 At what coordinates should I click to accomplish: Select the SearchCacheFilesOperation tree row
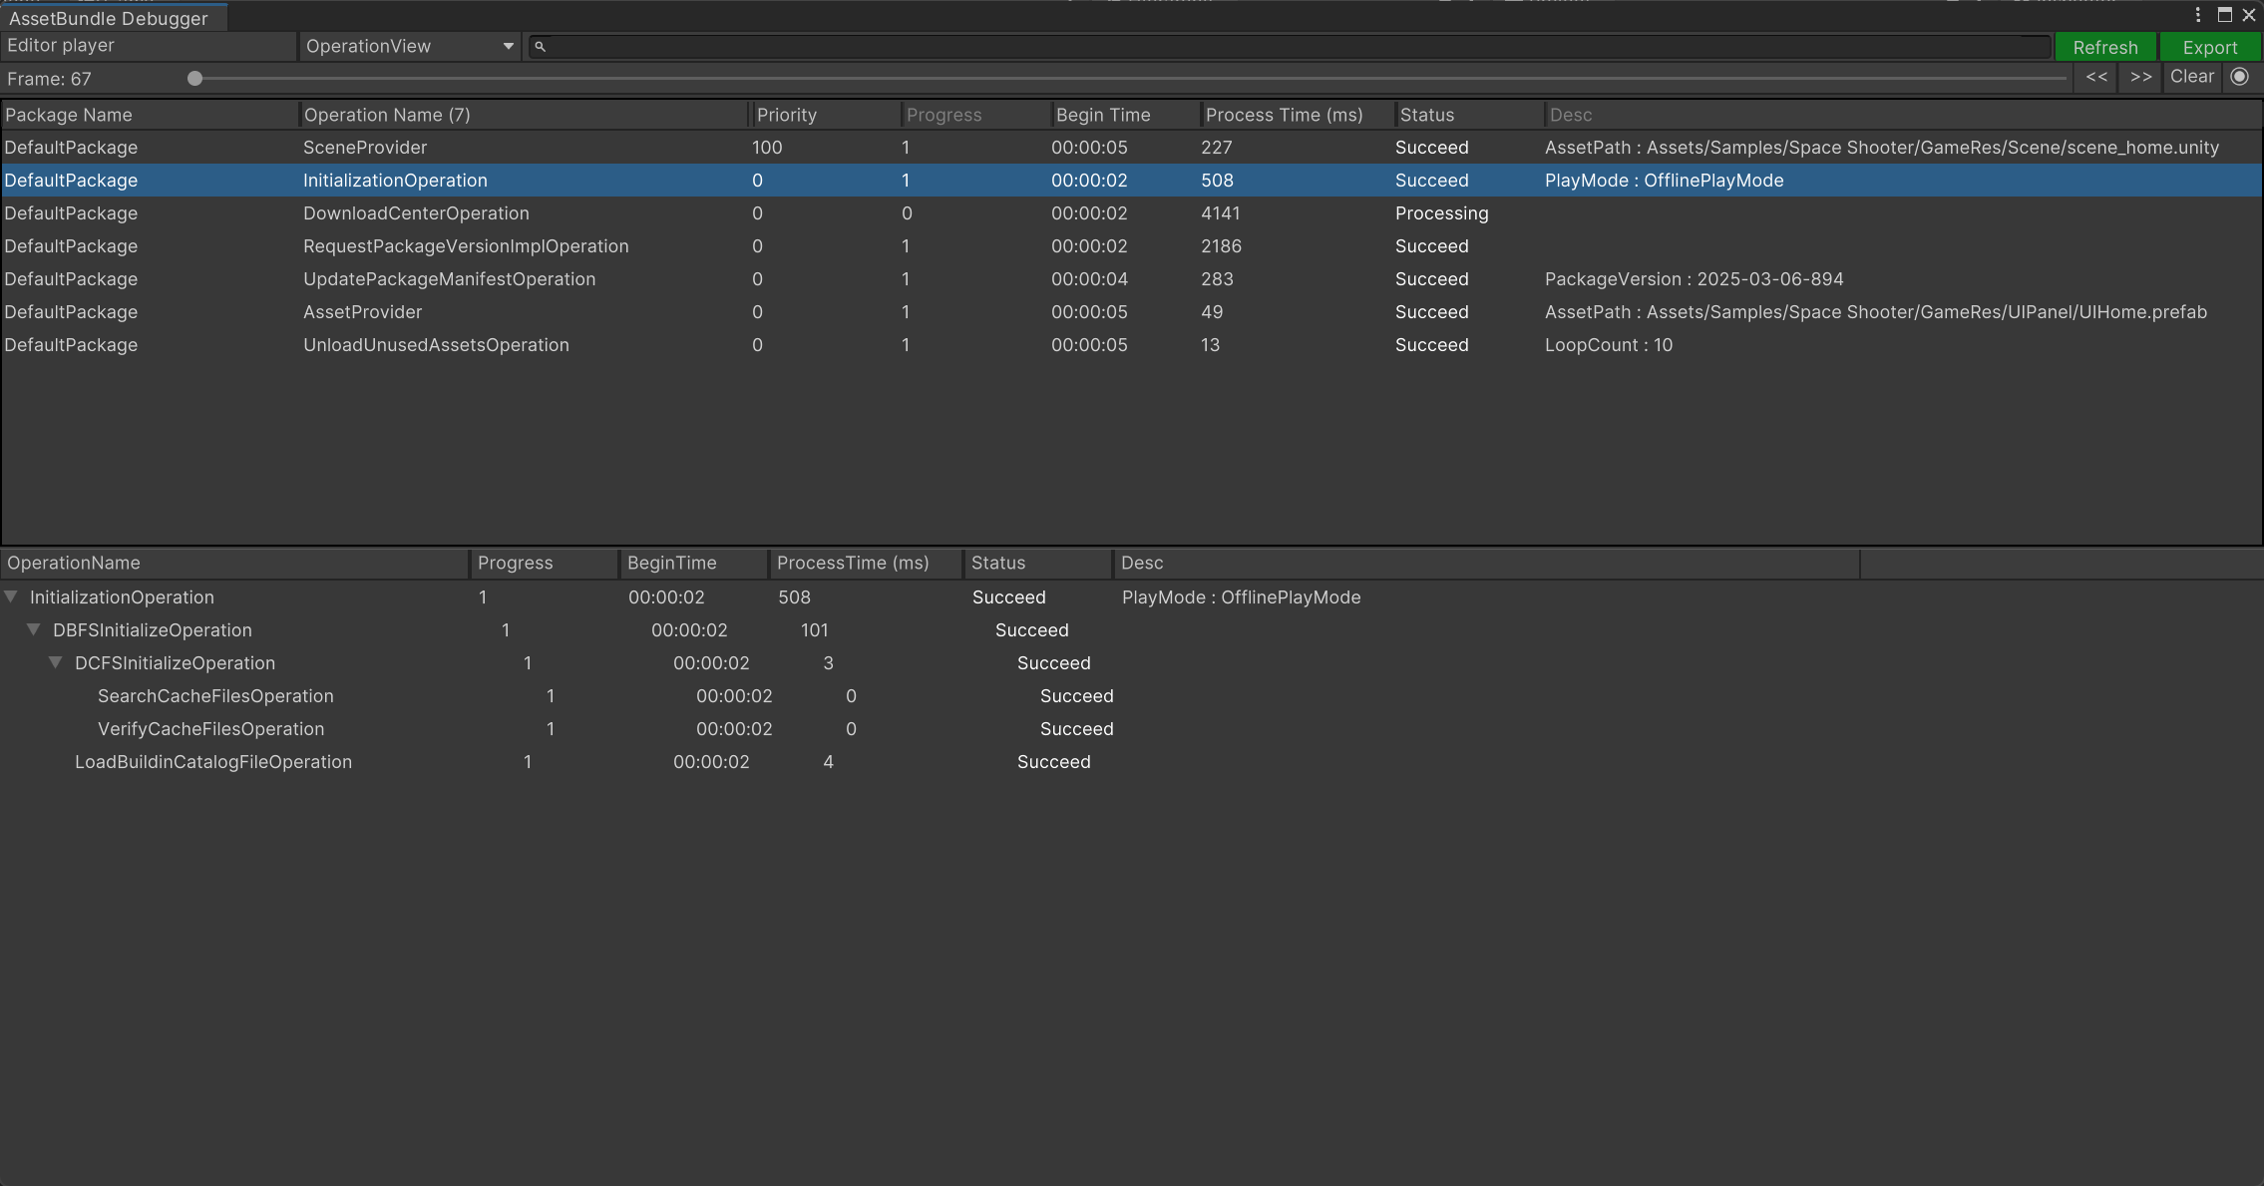(1131, 696)
